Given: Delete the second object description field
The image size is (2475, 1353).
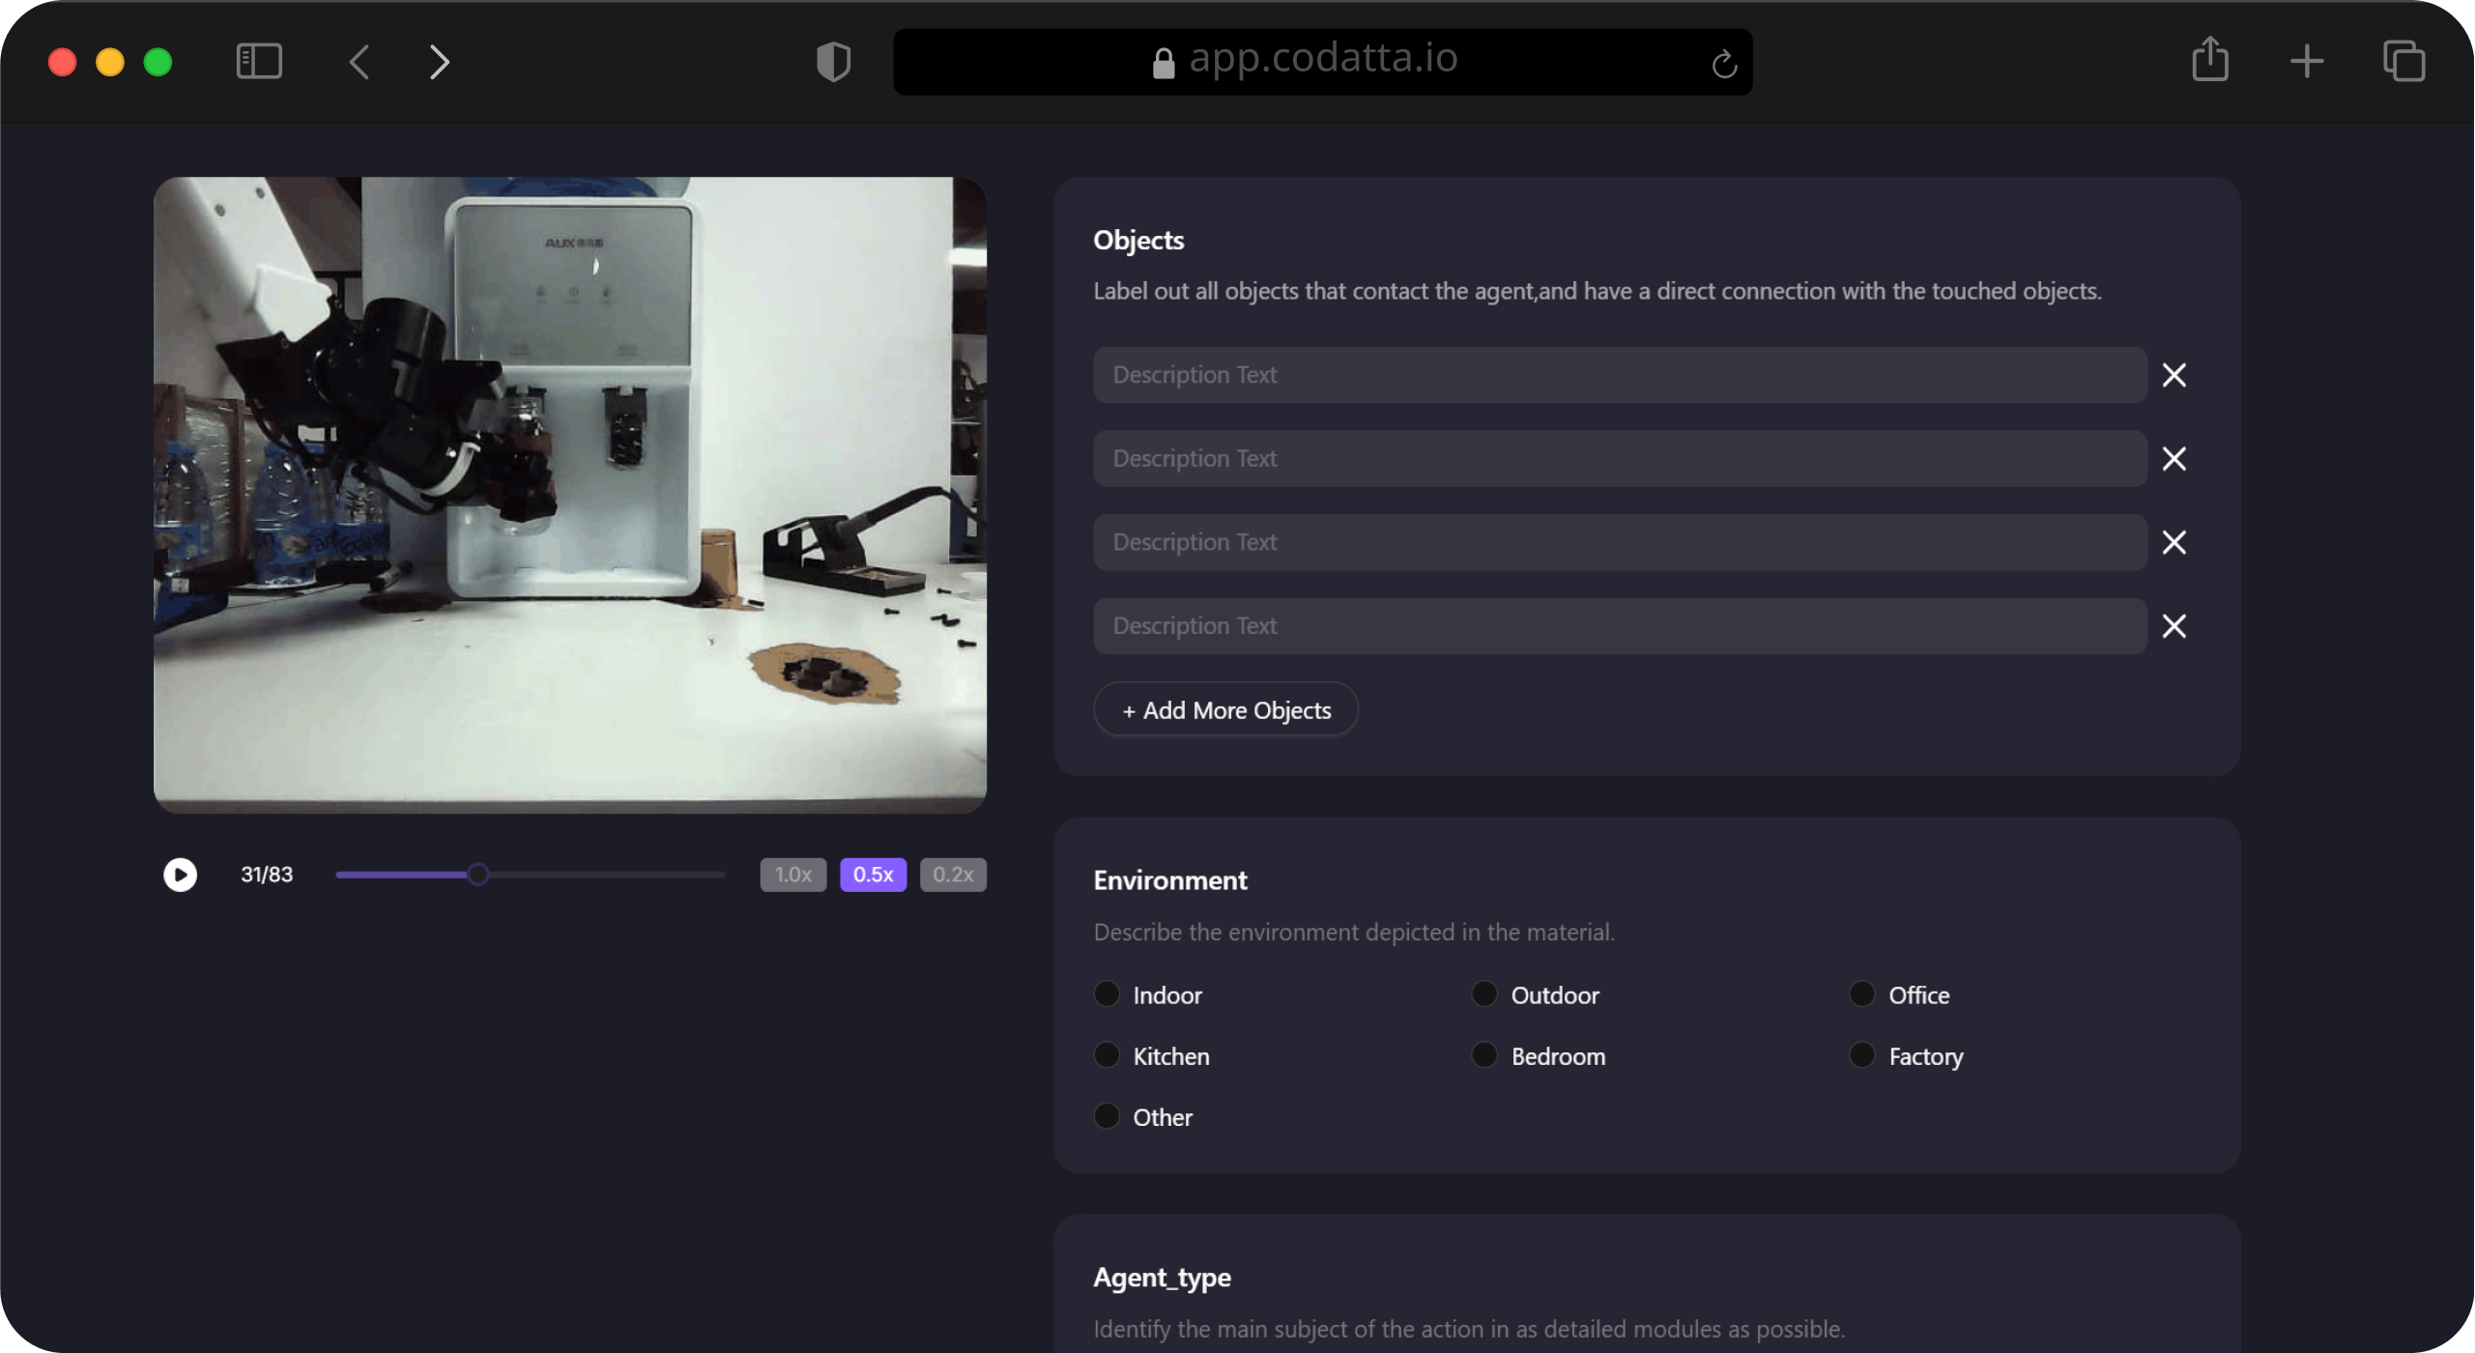Looking at the screenshot, I should pos(2174,459).
